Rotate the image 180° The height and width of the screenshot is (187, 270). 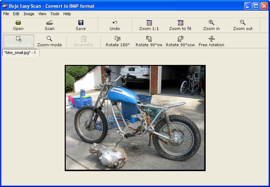tap(118, 41)
